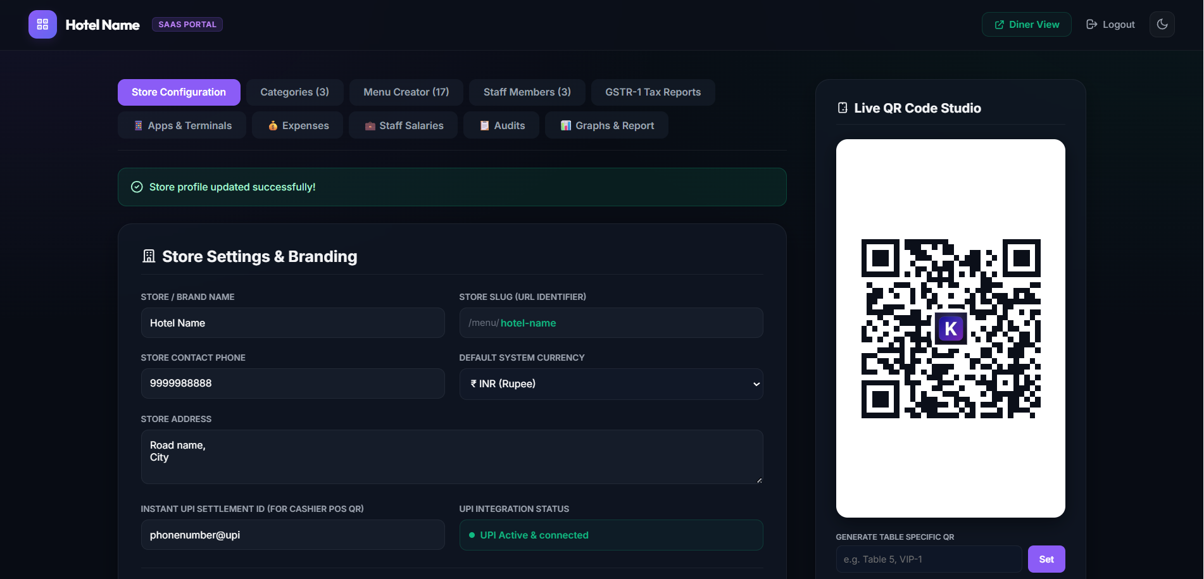
Task: Click the SAAS PORTAL badge
Action: [x=187, y=25]
